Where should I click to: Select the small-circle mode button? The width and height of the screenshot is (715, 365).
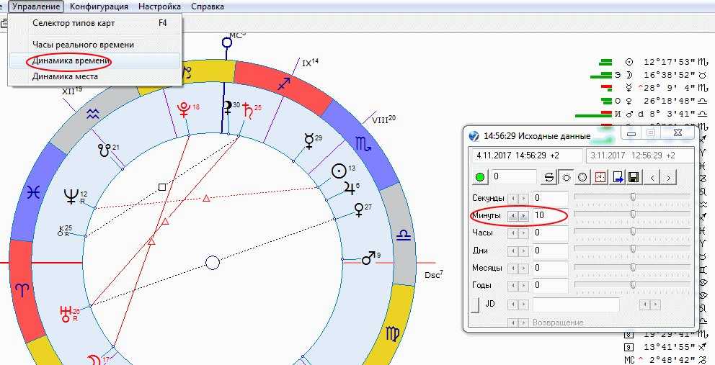pyautogui.click(x=567, y=177)
